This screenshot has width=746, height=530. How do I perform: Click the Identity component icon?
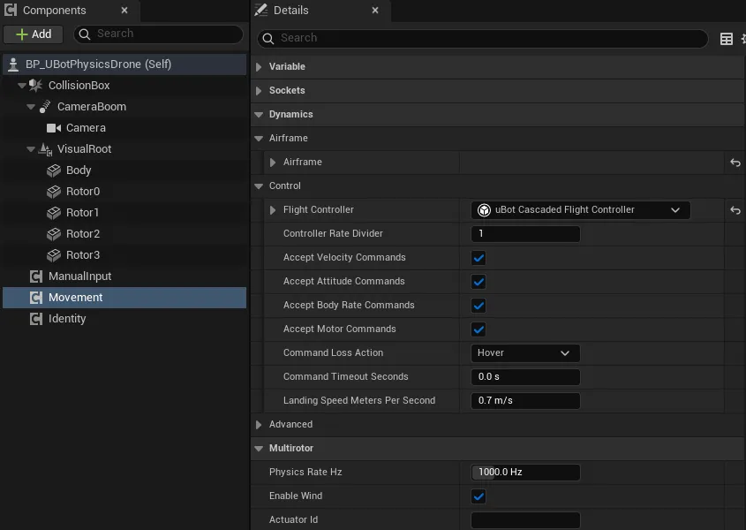pos(36,319)
